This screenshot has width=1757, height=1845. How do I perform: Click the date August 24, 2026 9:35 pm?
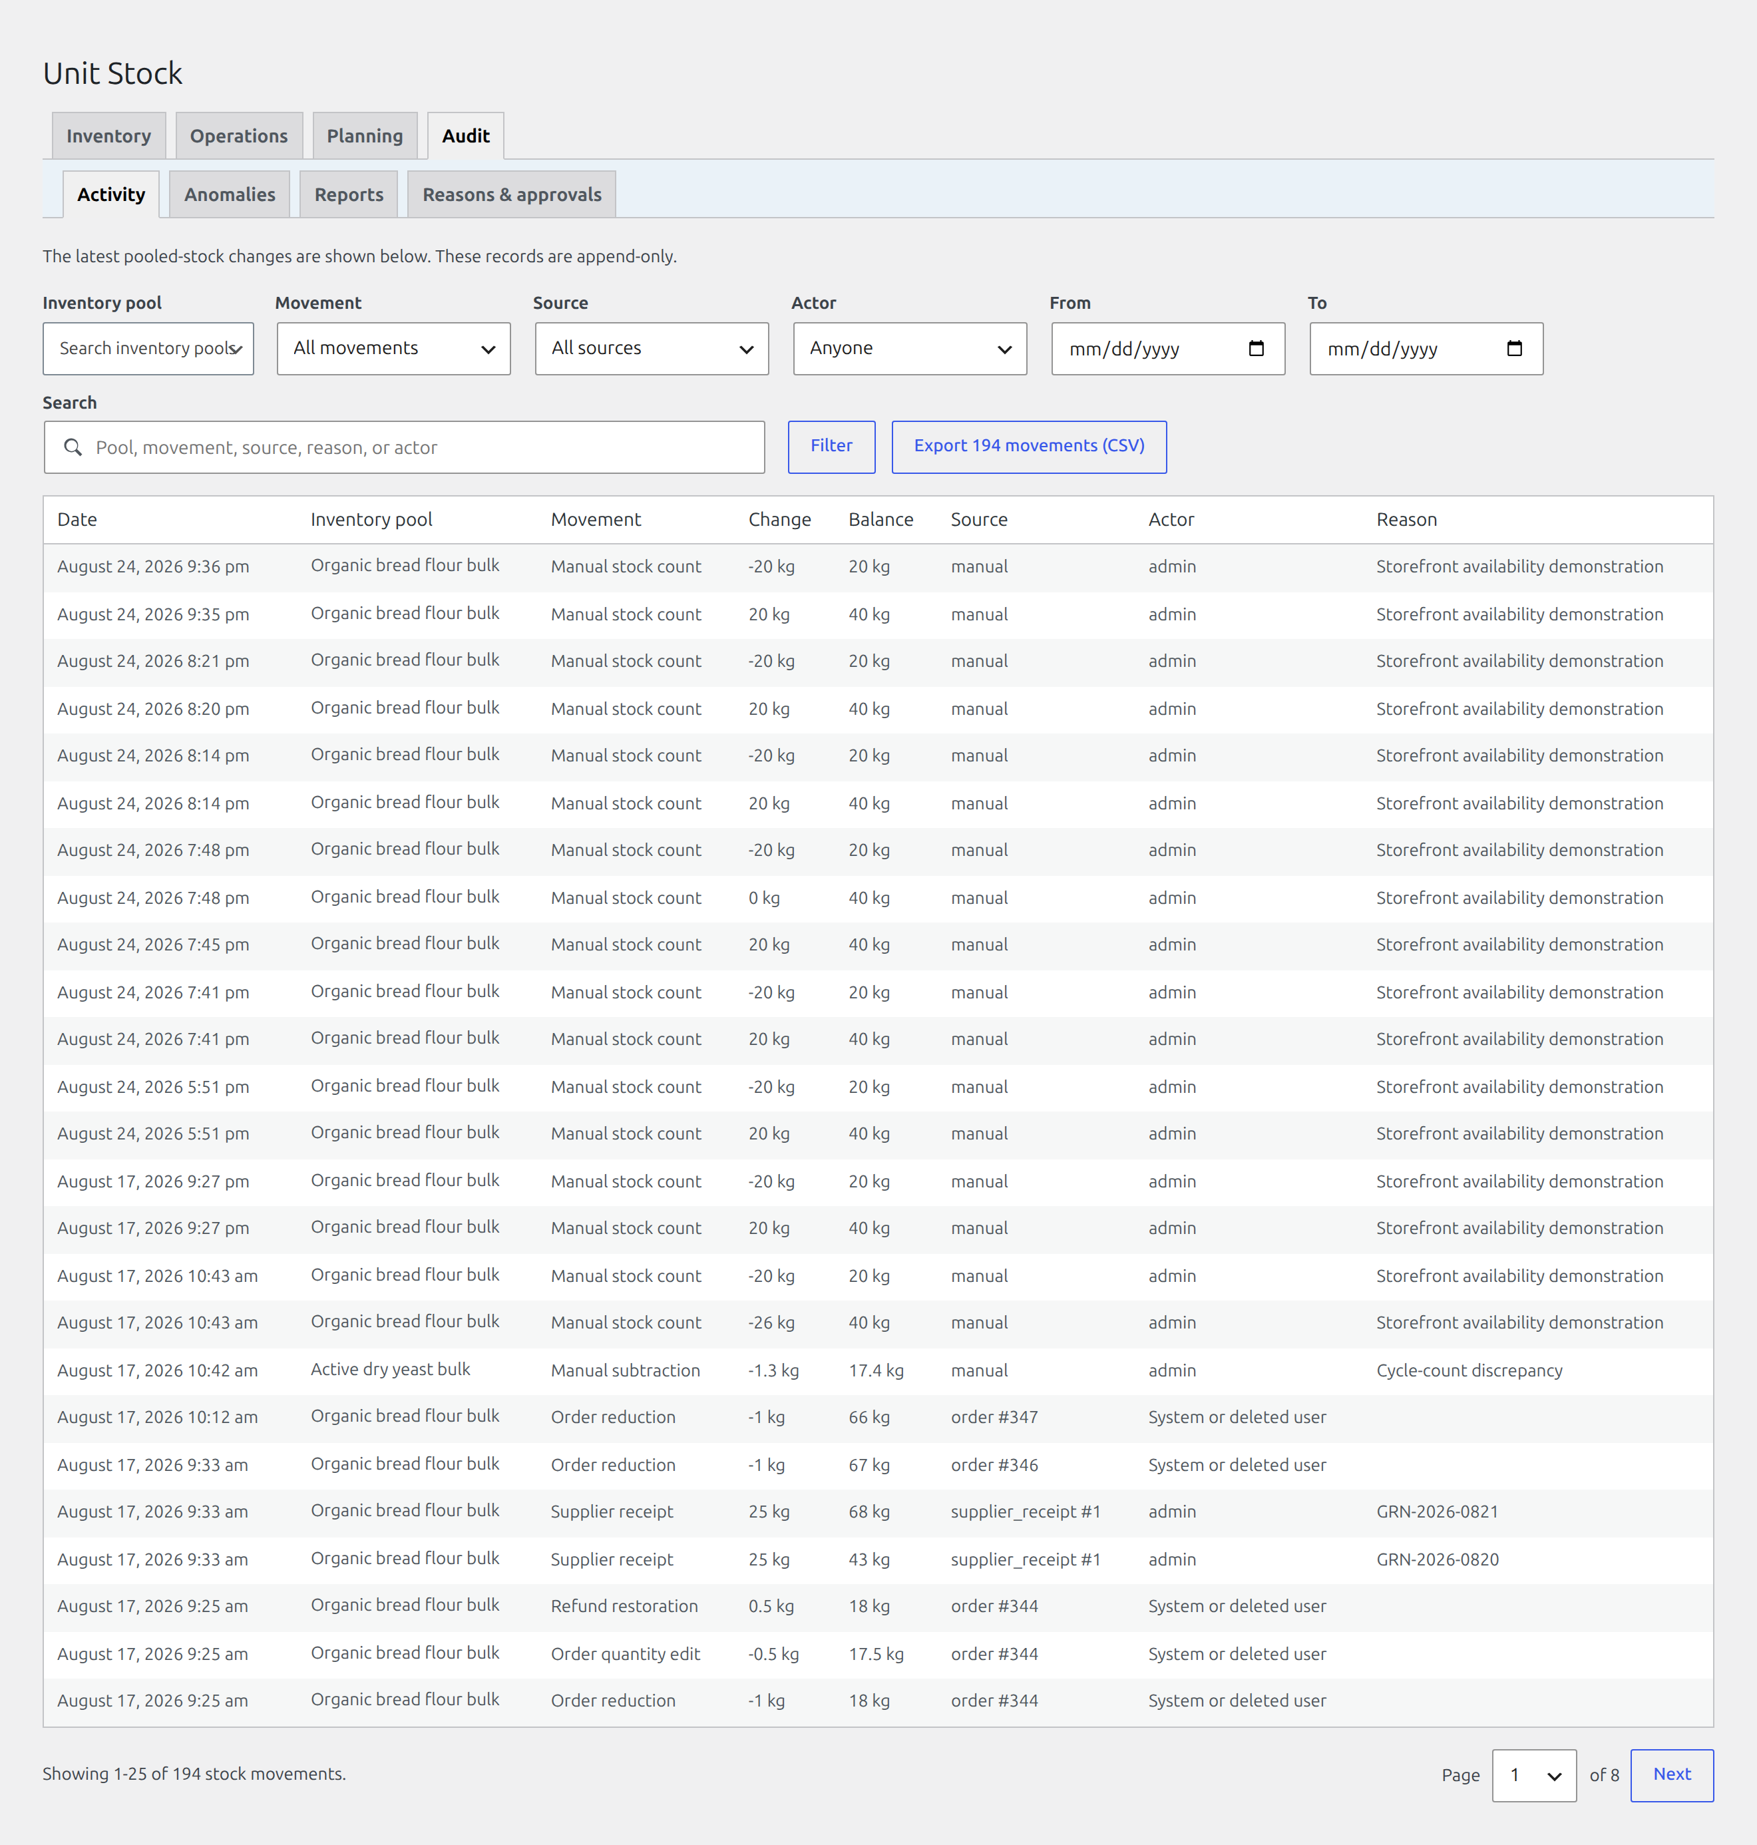[152, 614]
